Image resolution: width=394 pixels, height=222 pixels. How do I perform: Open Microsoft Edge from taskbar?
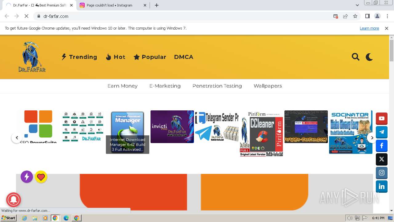pos(66,218)
